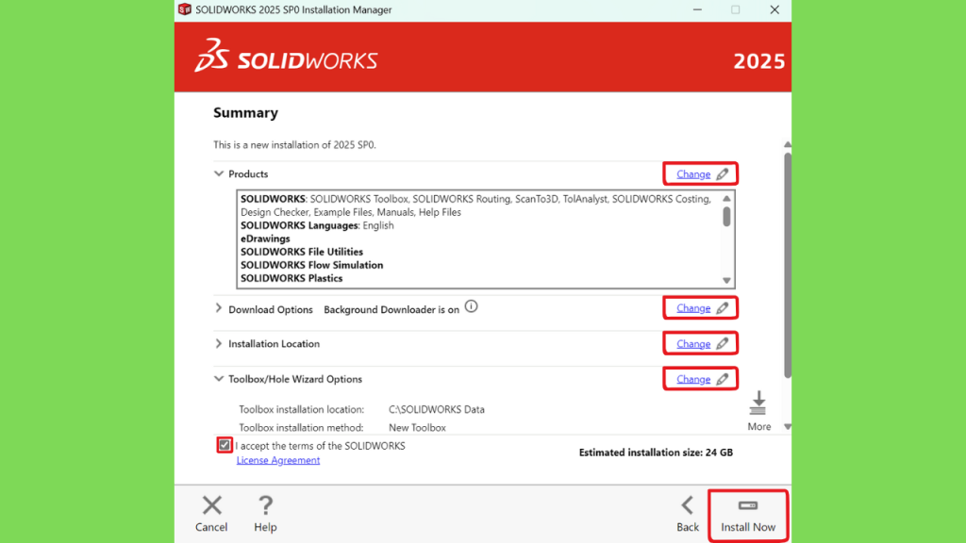966x543 pixels.
Task: Click the Toolbox installation location label
Action: pyautogui.click(x=301, y=409)
